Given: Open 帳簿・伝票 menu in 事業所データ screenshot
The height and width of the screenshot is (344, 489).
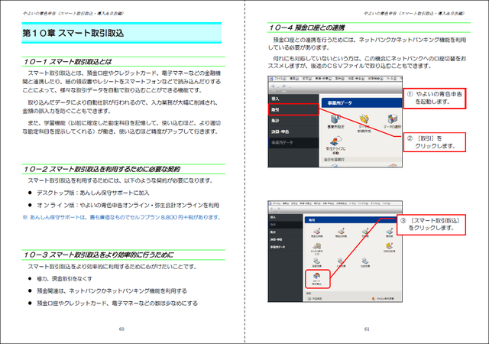Looking at the screenshot, I should coord(323,79).
